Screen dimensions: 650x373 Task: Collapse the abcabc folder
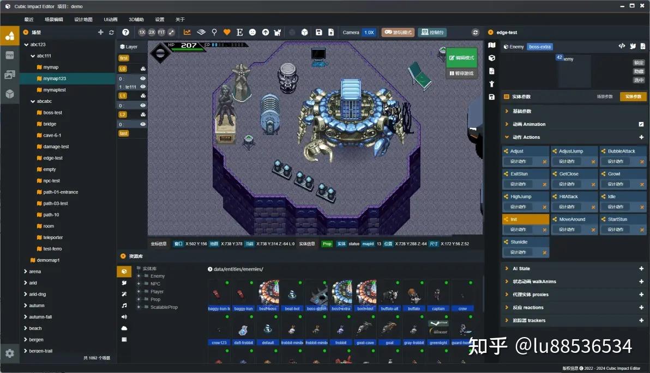[33, 101]
